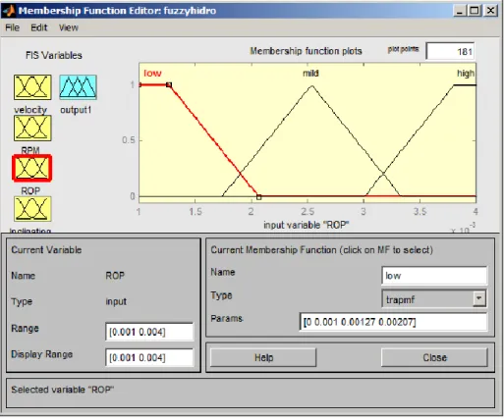The height and width of the screenshot is (420, 504).
Task: Minimize the Membership Function Editor window
Action: [460, 11]
